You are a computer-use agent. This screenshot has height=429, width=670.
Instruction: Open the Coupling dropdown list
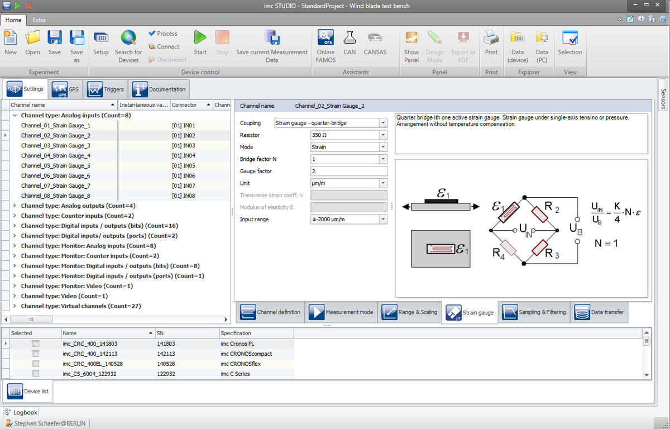click(x=382, y=123)
